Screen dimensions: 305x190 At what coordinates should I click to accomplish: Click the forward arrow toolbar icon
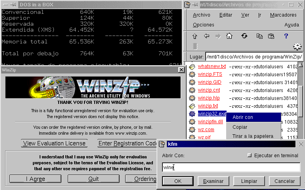coord(218,36)
